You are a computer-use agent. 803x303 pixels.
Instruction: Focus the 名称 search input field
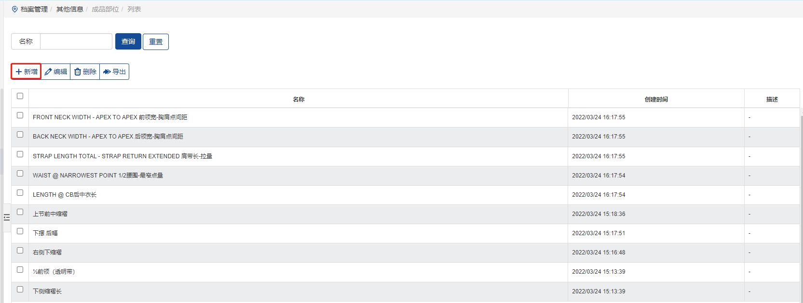[x=76, y=41]
